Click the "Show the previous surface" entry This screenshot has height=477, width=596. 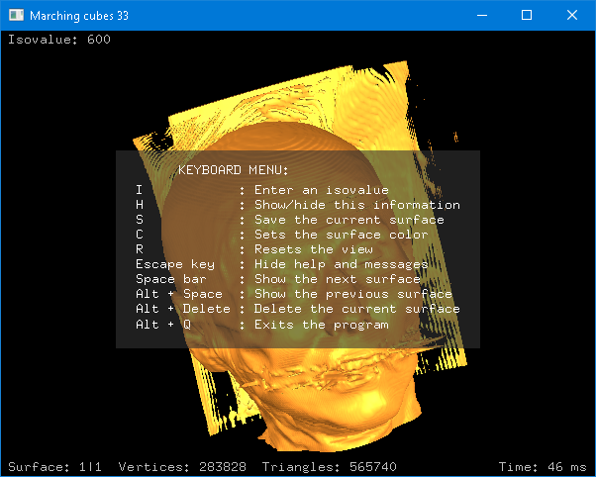[352, 294]
